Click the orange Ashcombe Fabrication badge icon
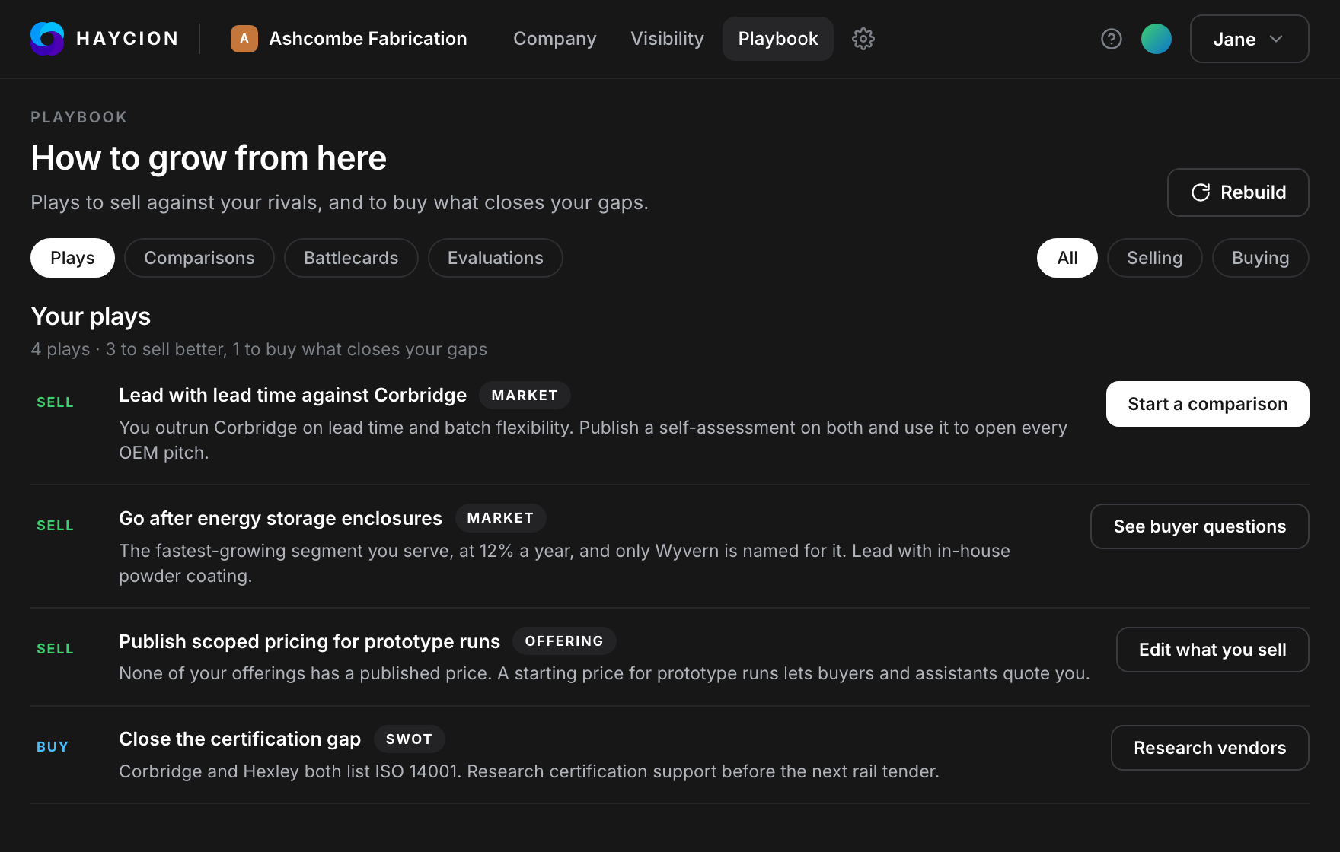Screen dimensions: 1340x852 pos(244,39)
